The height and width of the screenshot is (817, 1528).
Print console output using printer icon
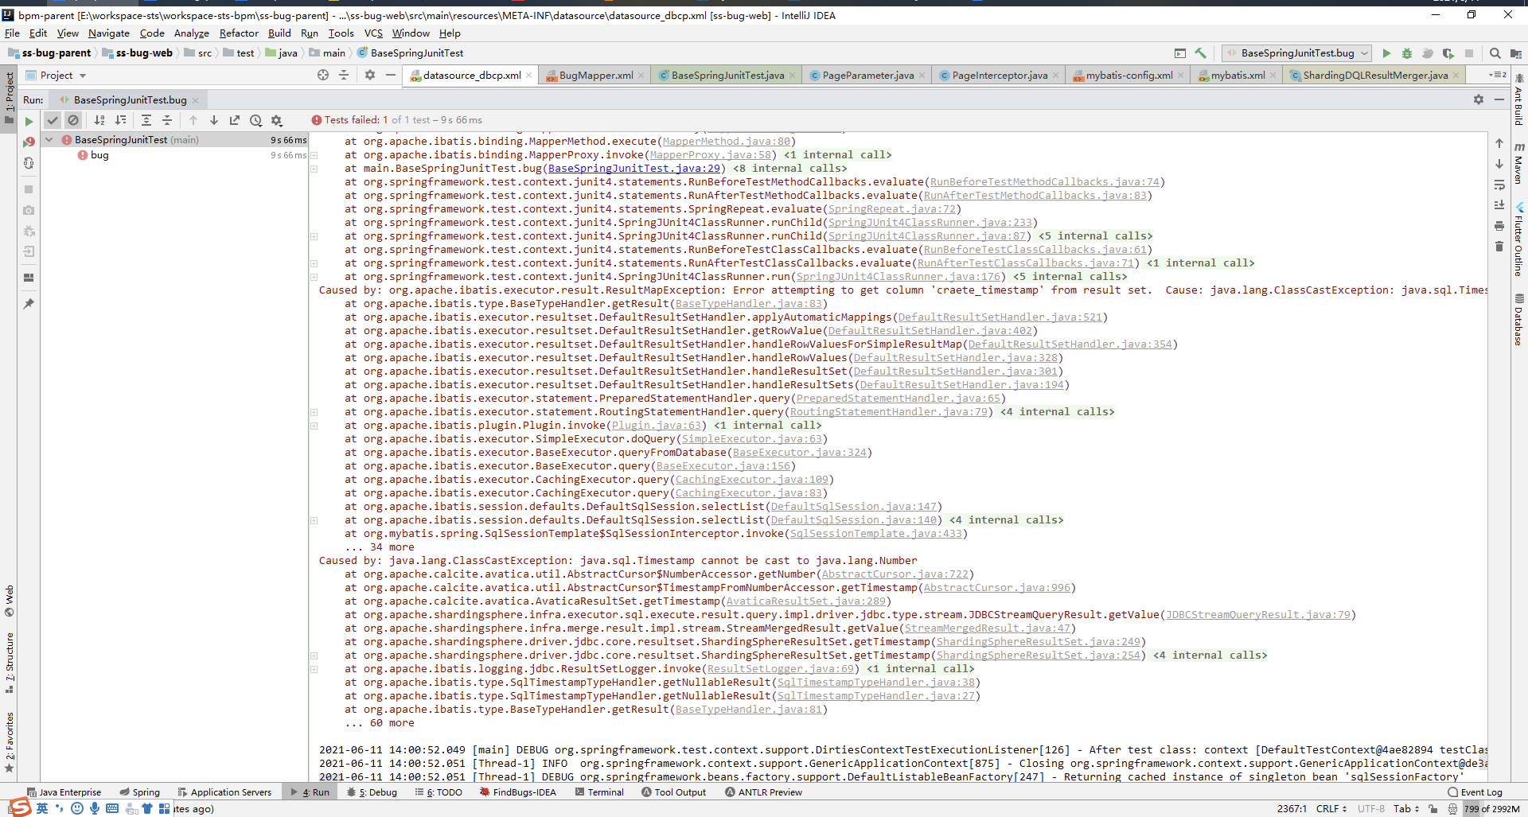point(1499,226)
